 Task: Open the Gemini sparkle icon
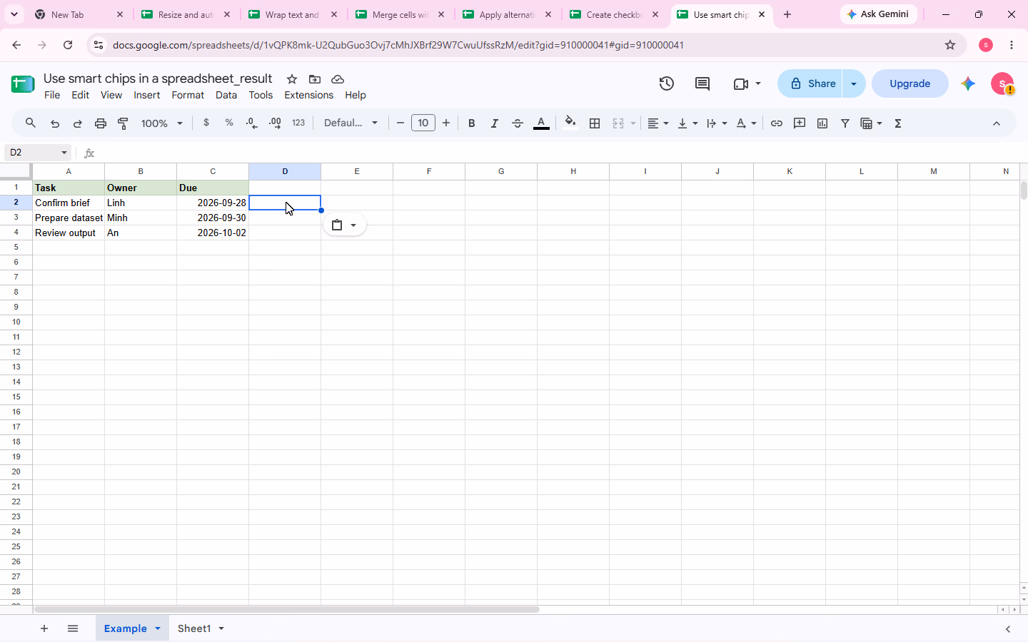pos(968,83)
